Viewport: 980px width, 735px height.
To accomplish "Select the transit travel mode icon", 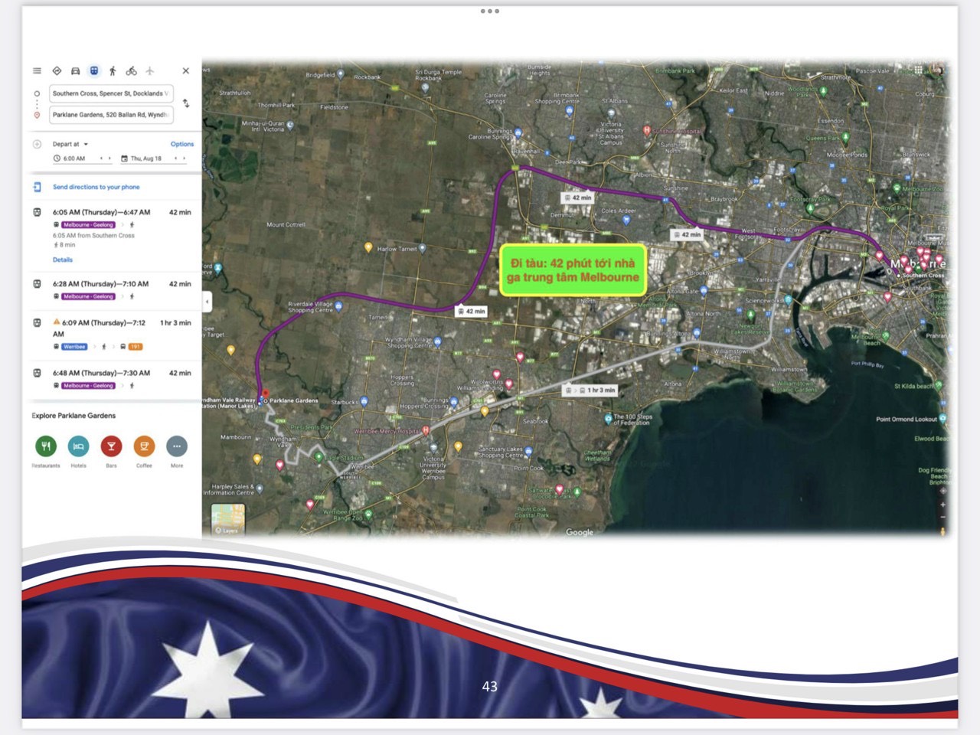I will coord(94,71).
